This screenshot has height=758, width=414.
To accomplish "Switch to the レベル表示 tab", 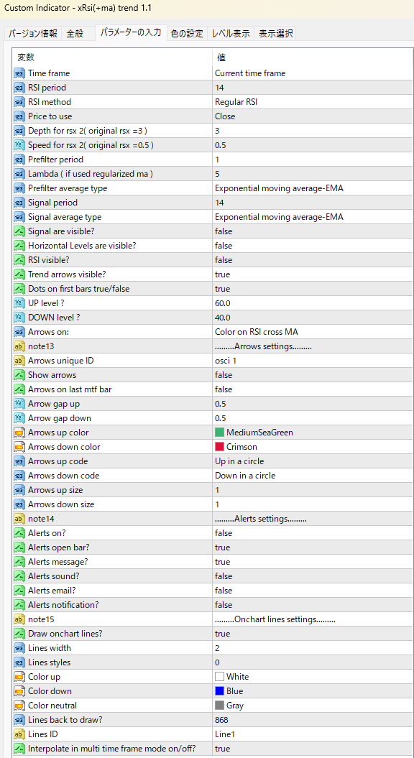I will [x=231, y=33].
